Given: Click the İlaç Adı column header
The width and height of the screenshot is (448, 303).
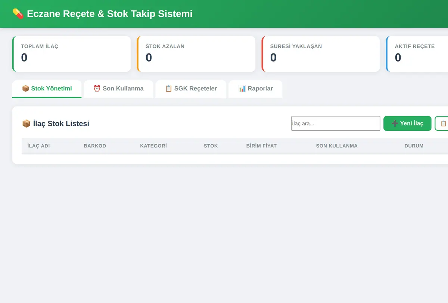Looking at the screenshot, I should [38, 146].
